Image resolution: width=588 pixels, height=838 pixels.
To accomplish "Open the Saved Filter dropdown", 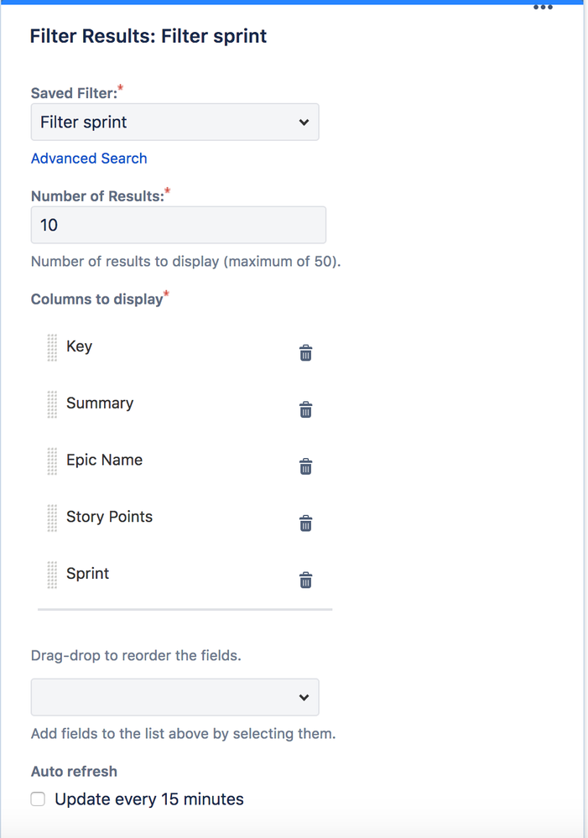I will (174, 122).
